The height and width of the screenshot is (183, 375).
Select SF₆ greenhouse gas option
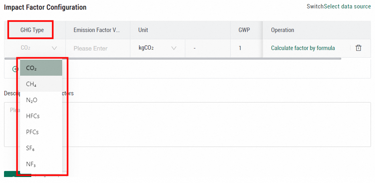point(41,148)
